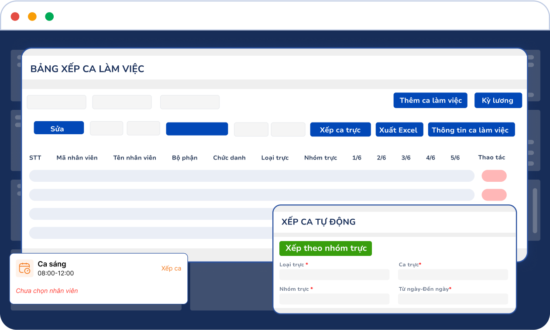
Task: Click the Từ ngày-Đến ngày date field
Action: tap(453, 299)
